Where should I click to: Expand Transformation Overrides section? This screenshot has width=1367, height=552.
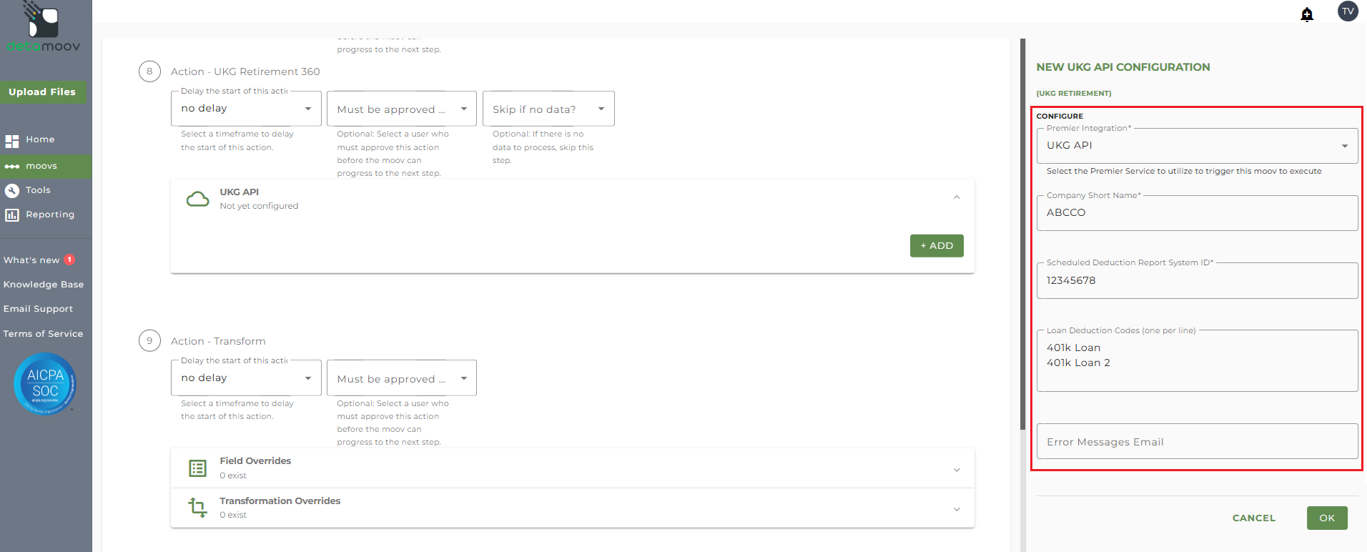[x=957, y=509]
